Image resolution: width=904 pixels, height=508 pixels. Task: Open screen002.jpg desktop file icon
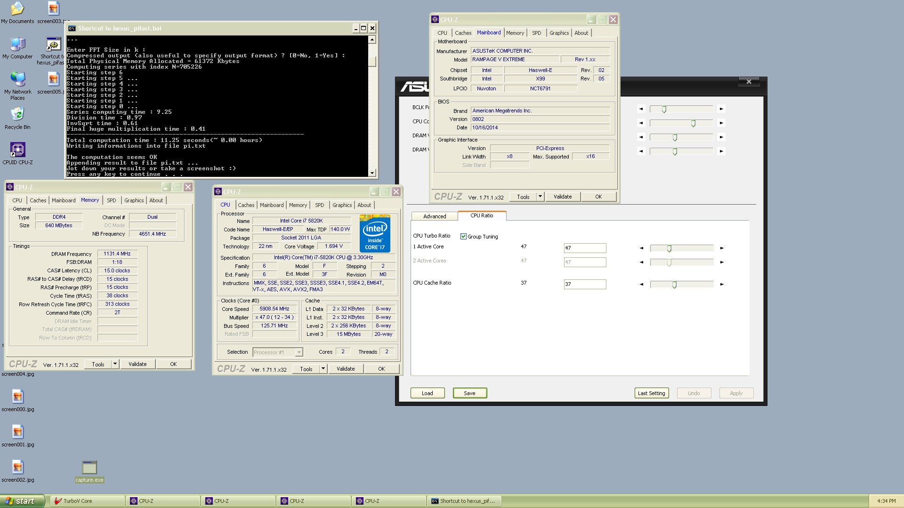(17, 471)
